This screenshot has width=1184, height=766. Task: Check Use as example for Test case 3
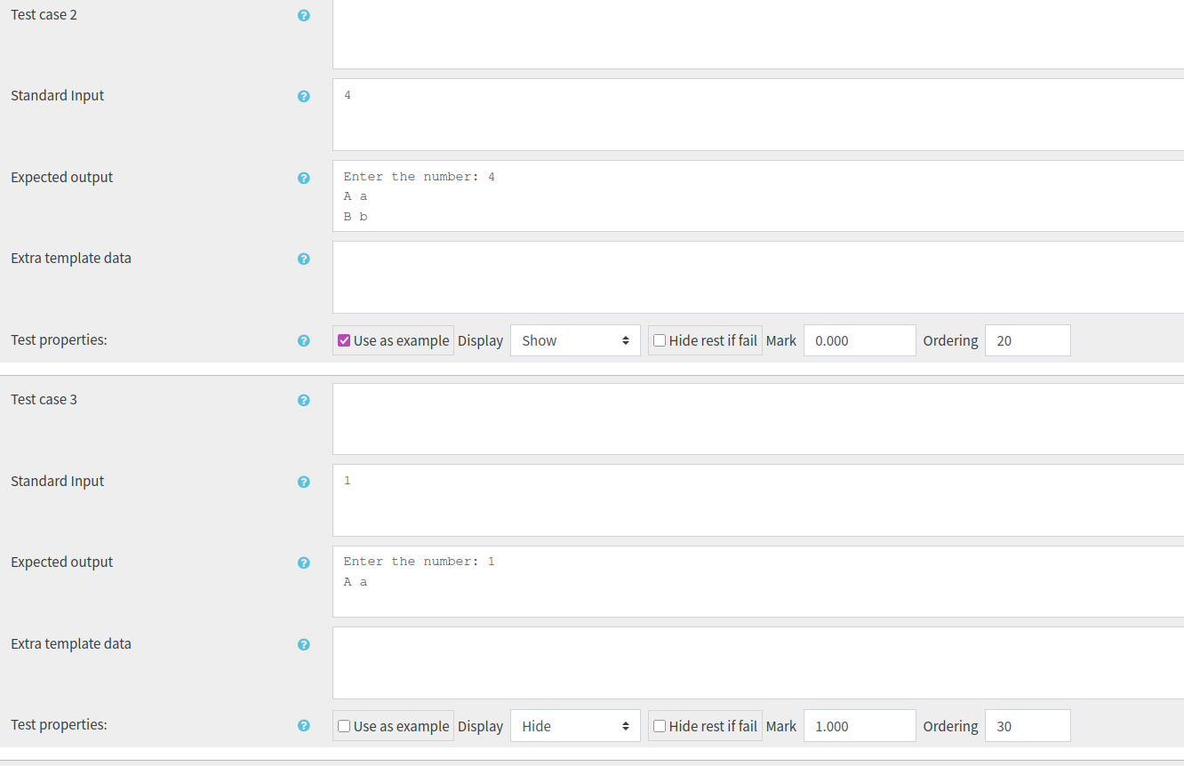point(343,726)
